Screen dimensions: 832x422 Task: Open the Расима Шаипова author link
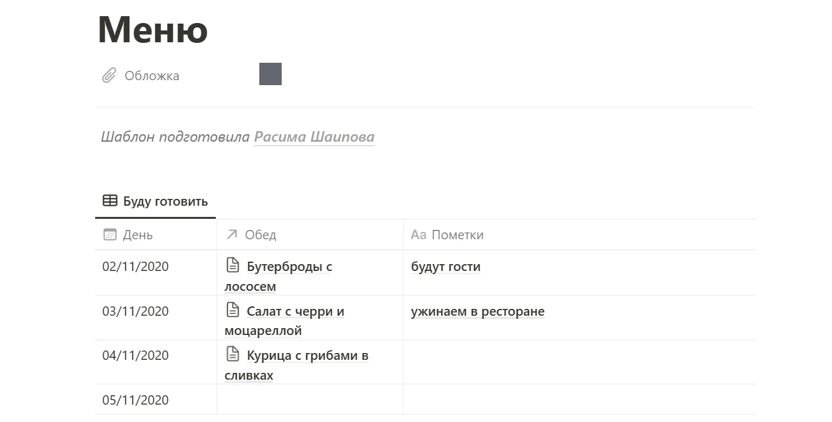(314, 137)
